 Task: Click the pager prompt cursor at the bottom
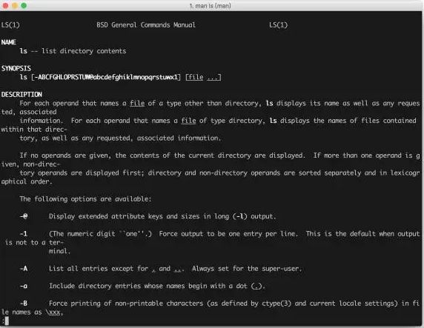(x=7, y=321)
